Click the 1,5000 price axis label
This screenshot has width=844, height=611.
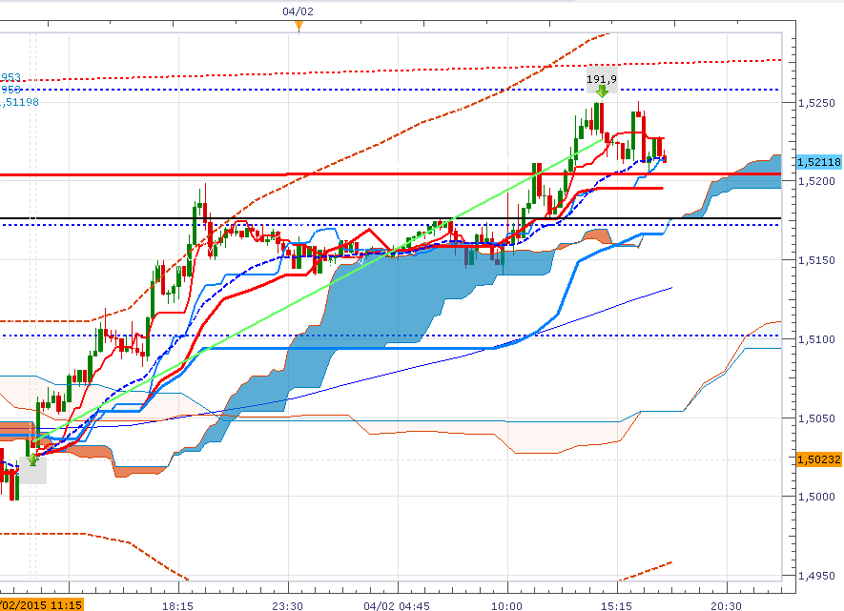coord(816,497)
